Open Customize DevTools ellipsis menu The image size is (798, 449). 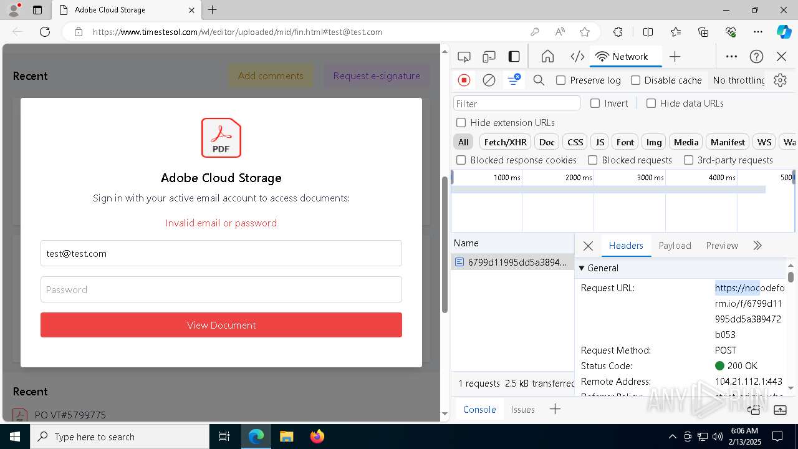[731, 57]
